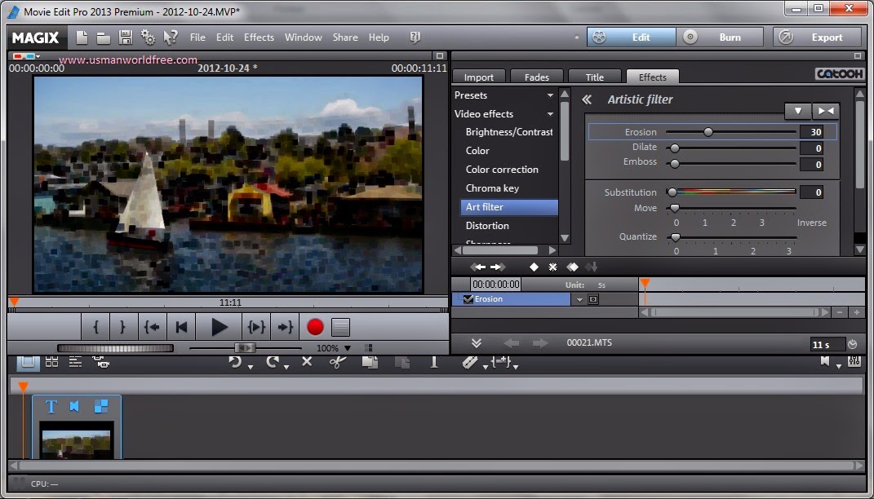Go to the next keyframe

tap(498, 267)
